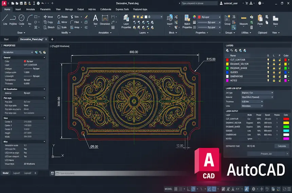The width and height of the screenshot is (292, 193).
Task: Click the Prepare Job button
Action: 266,154
